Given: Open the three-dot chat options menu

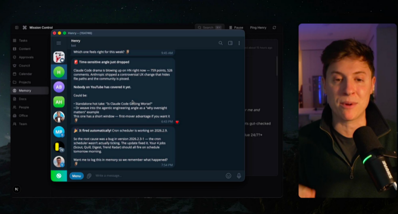Looking at the screenshot, I should [239, 43].
